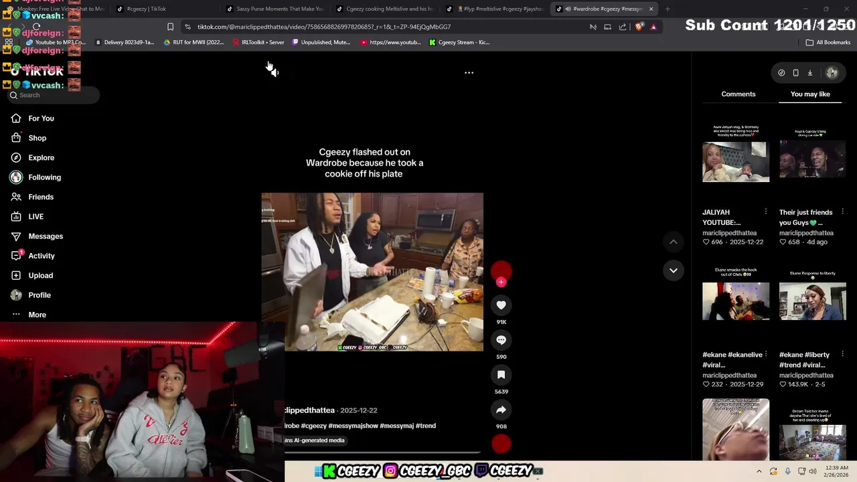Open the account avatar menu
This screenshot has height=482, width=857.
point(832,73)
